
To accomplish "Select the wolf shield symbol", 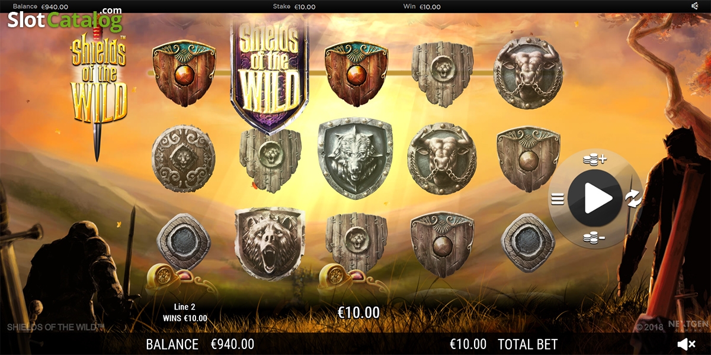I will 355,157.
